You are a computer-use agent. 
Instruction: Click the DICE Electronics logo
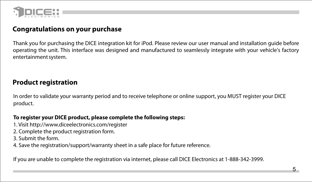pyautogui.click(x=36, y=12)
